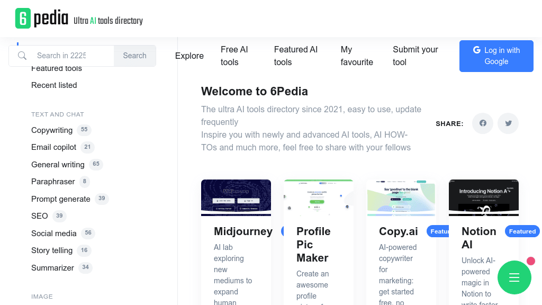Click the search magnifier icon
This screenshot has width=542, height=305.
point(22,56)
